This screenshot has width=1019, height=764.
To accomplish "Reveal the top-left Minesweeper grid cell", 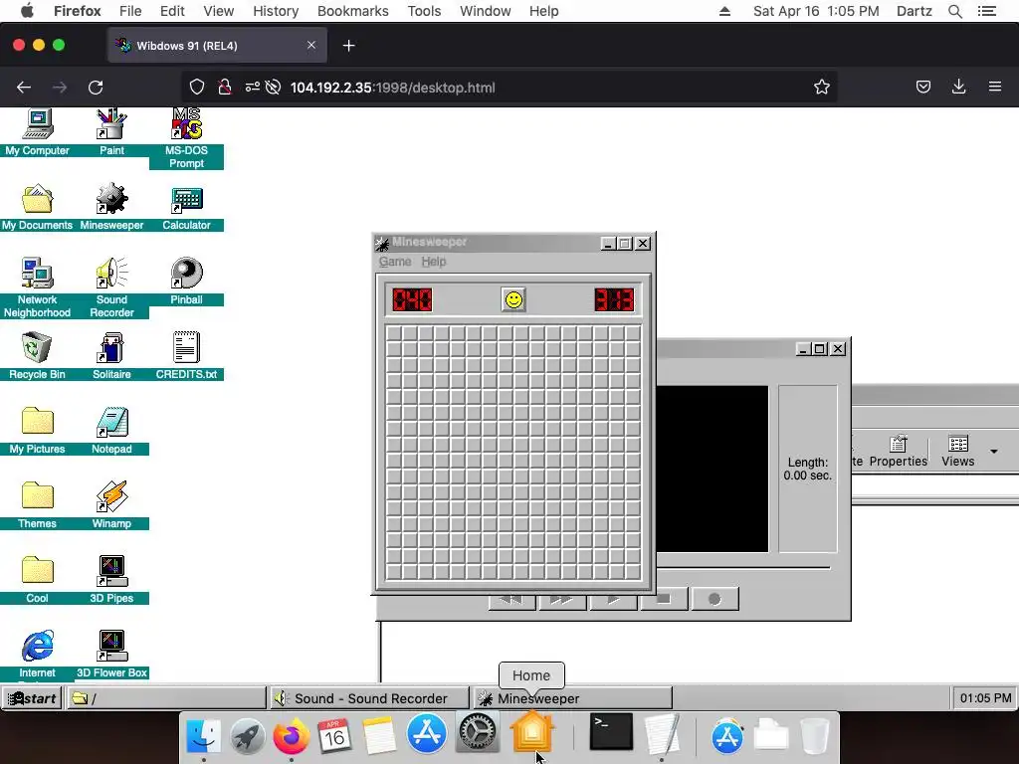I will click(394, 333).
